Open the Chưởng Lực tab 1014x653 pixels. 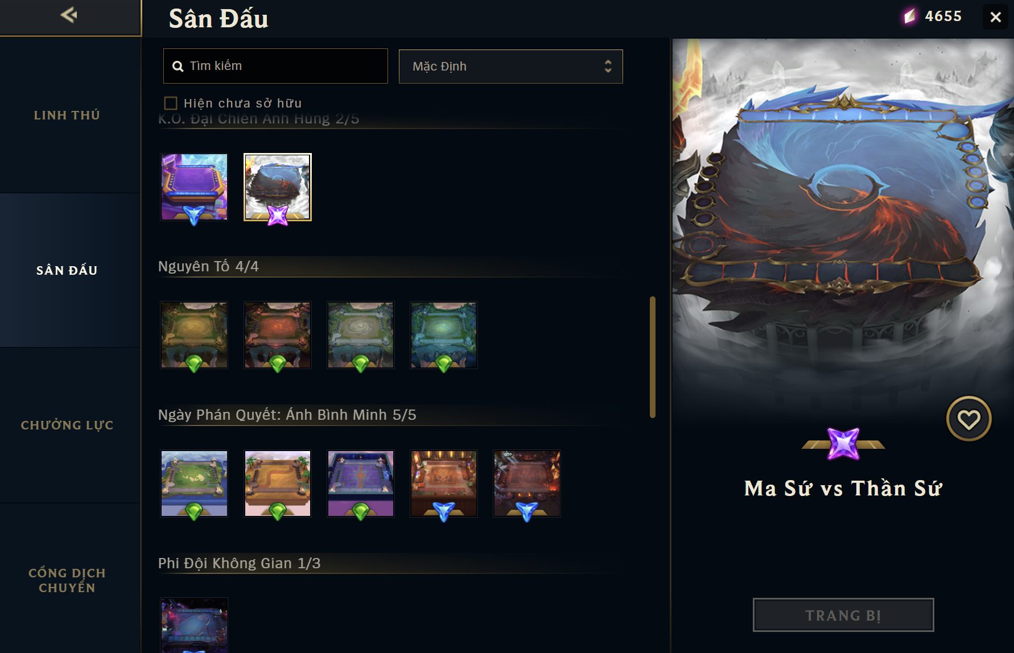[67, 425]
